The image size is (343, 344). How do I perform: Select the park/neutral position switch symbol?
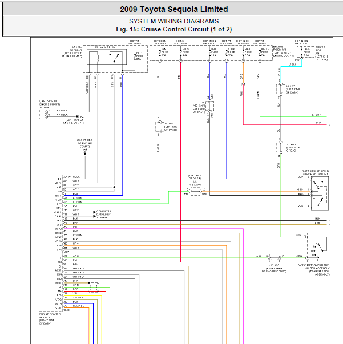pyautogui.click(x=318, y=248)
